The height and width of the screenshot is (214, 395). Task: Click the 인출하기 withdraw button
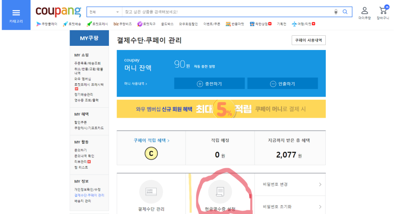click(282, 83)
